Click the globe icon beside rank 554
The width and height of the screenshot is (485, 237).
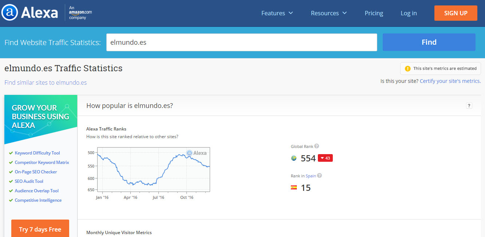pos(294,158)
